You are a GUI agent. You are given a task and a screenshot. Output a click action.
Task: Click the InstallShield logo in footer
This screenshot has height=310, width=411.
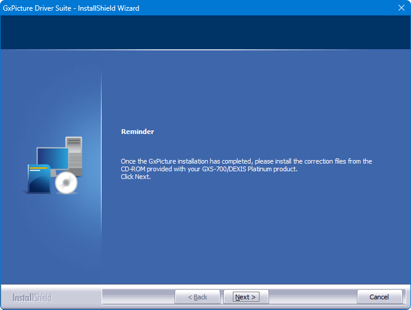click(32, 297)
